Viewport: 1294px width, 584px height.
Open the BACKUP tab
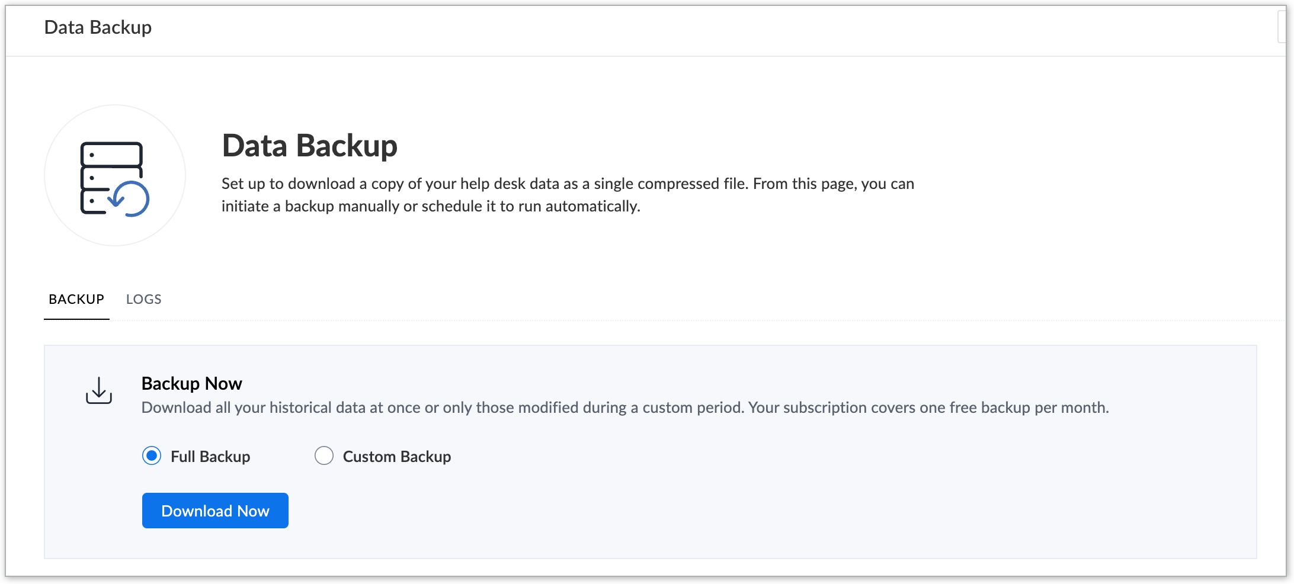click(x=76, y=299)
